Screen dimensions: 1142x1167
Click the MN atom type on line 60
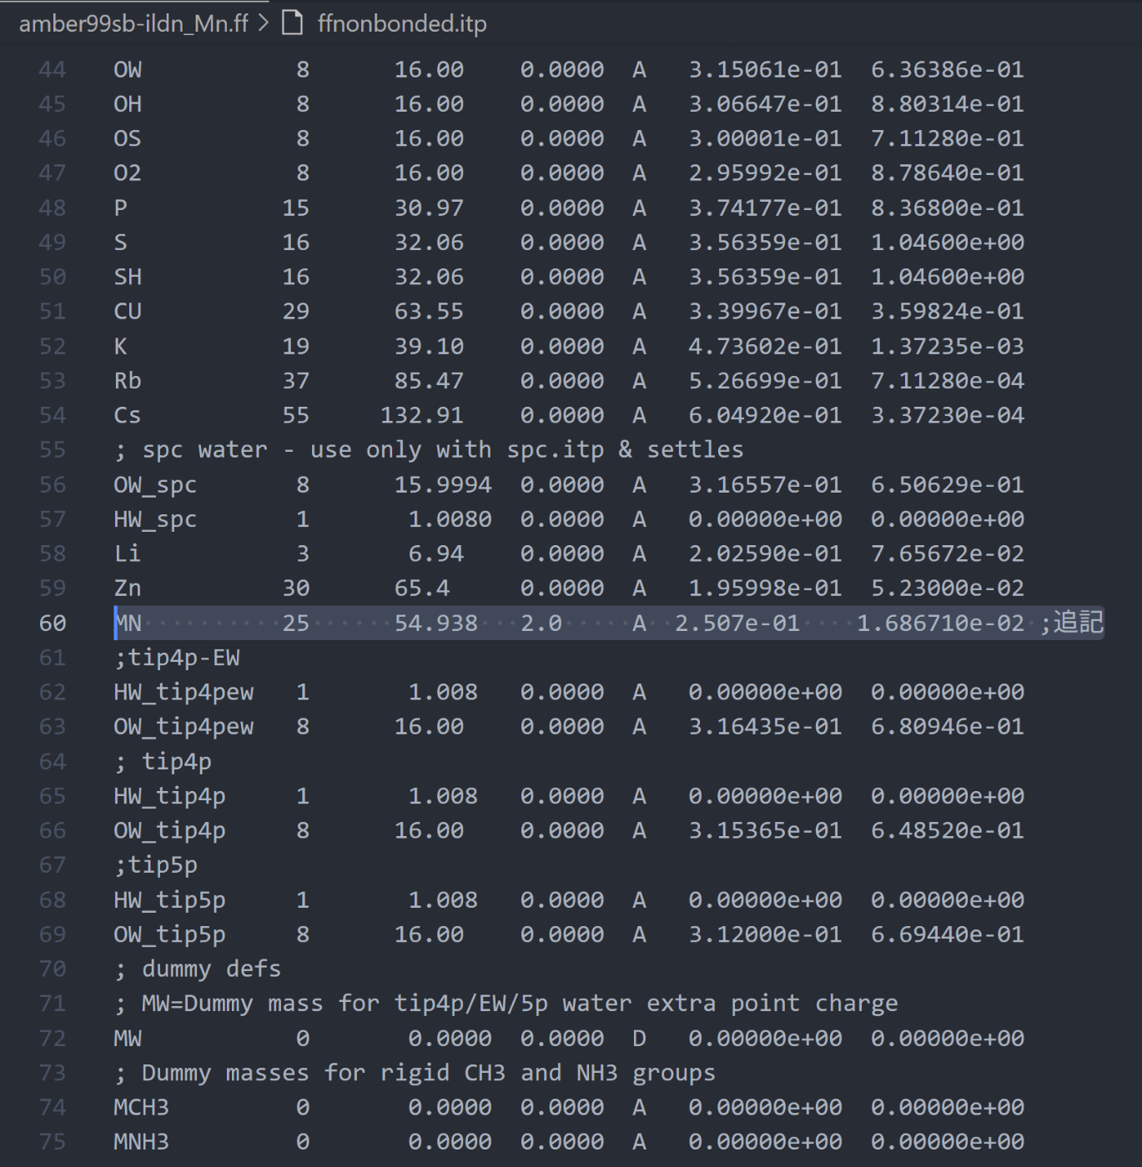click(128, 624)
